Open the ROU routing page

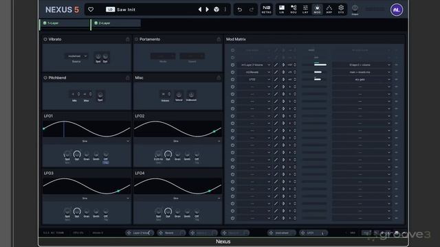pos(294,10)
